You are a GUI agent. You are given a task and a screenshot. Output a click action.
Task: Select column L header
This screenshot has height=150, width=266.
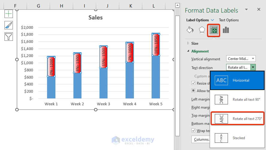click(x=154, y=6)
